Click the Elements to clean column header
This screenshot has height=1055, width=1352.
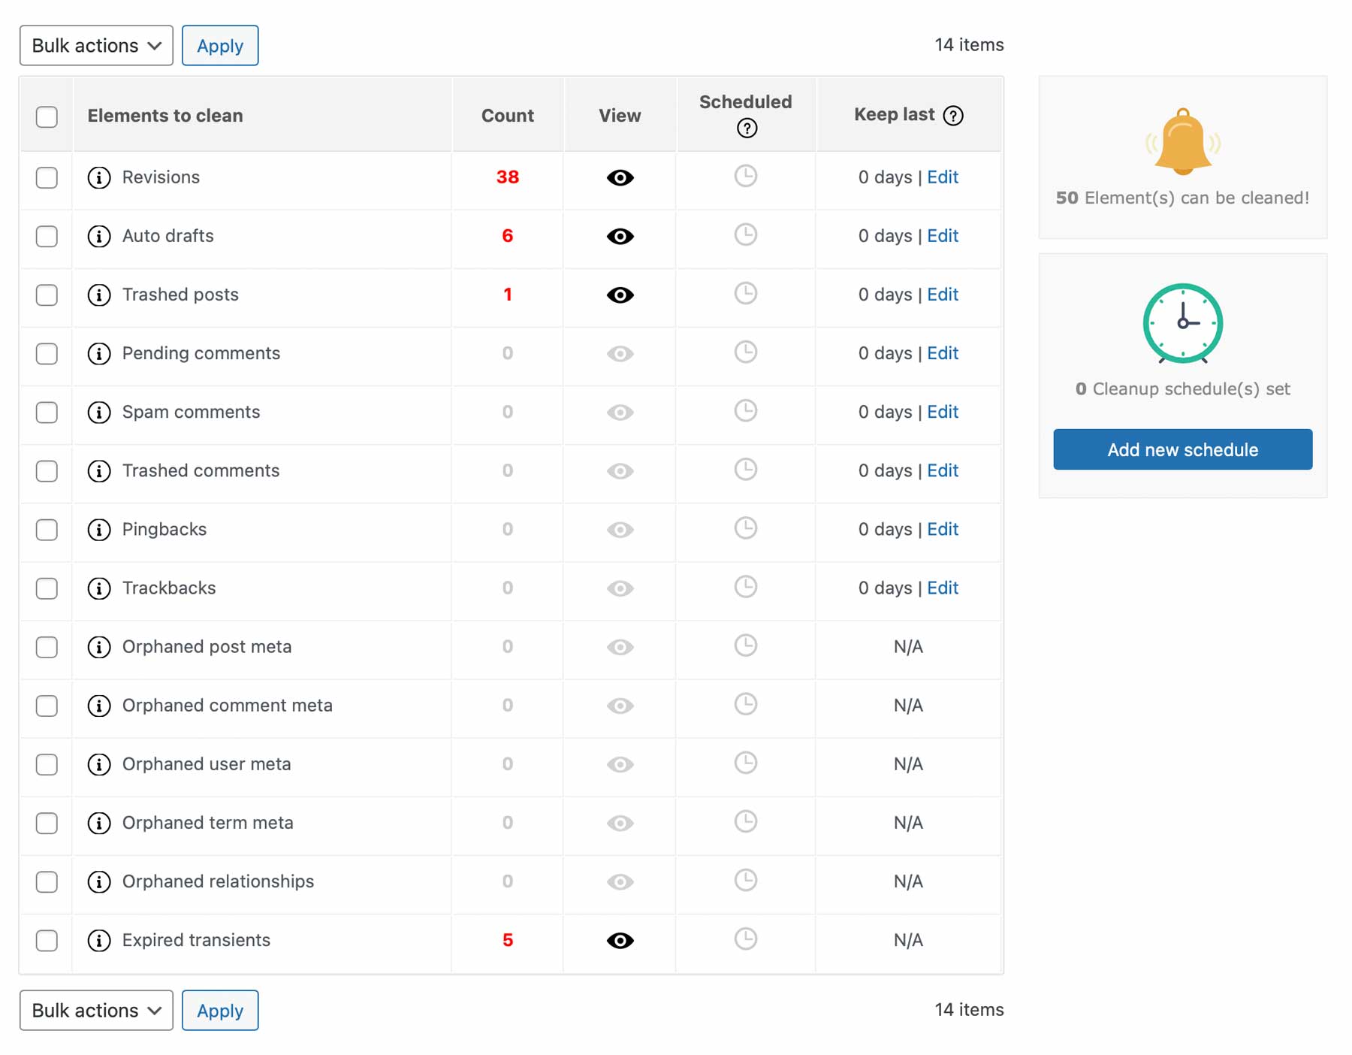pyautogui.click(x=164, y=115)
